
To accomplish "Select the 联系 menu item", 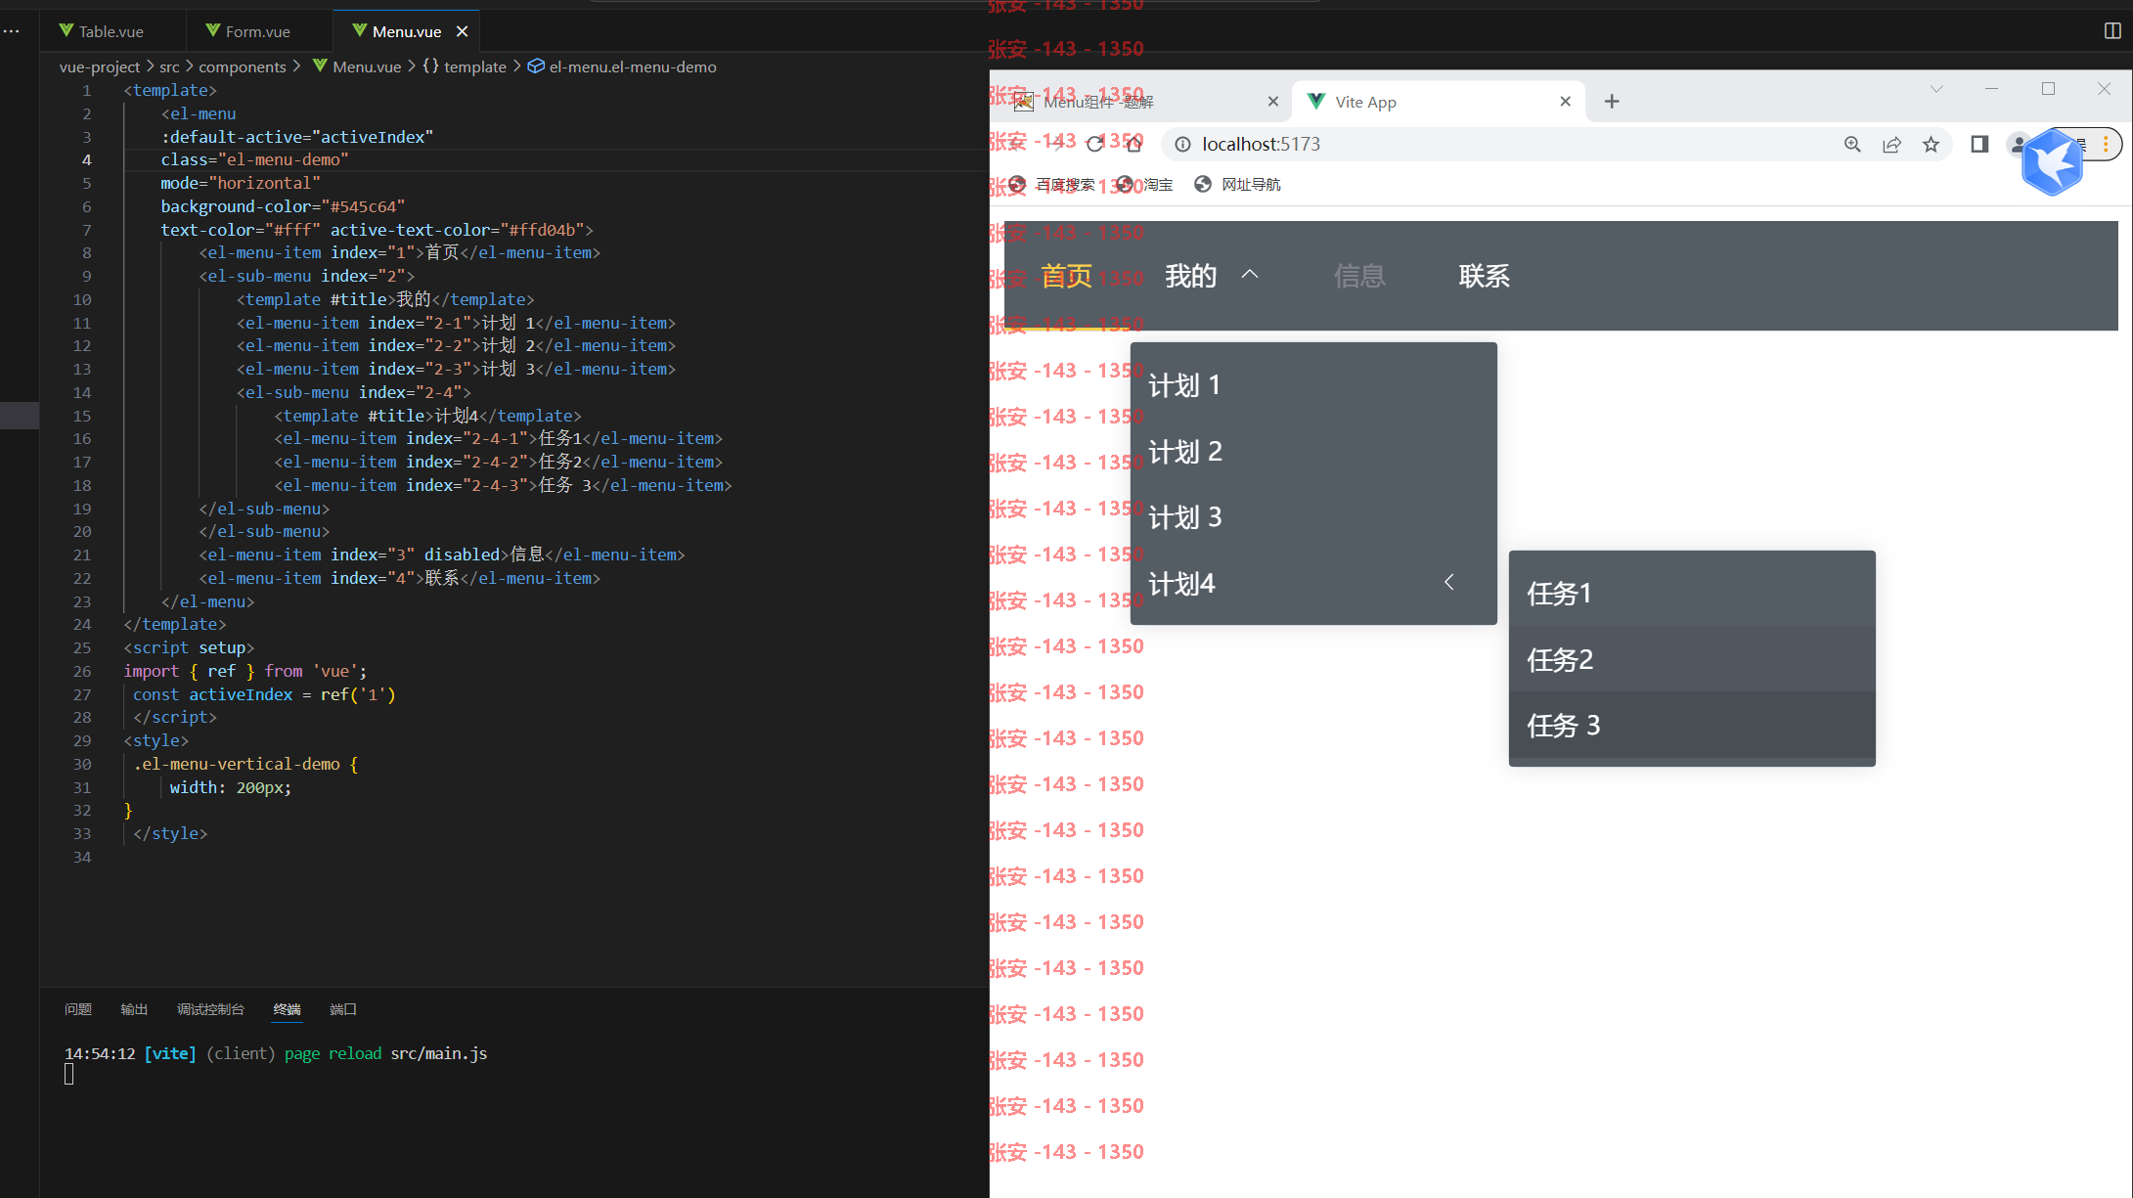I will tap(1485, 277).
